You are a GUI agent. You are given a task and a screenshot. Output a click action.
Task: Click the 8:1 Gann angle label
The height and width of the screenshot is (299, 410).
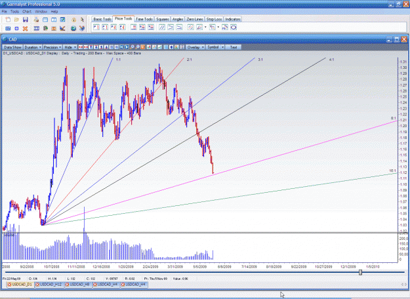(x=393, y=119)
